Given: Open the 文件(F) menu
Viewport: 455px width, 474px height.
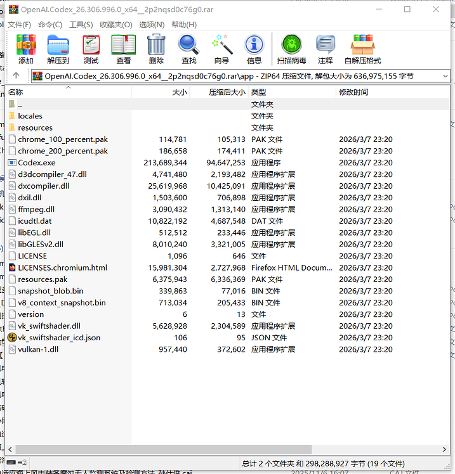Looking at the screenshot, I should [20, 25].
